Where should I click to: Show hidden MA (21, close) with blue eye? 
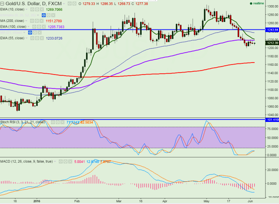[x=30, y=33]
